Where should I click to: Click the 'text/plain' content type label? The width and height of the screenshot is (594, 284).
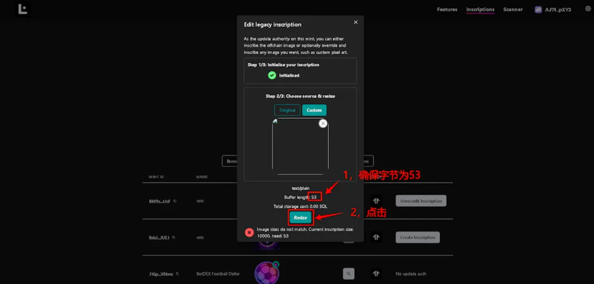[x=300, y=188]
